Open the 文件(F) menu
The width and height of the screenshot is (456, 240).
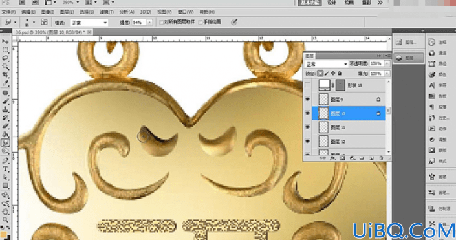click(8, 12)
